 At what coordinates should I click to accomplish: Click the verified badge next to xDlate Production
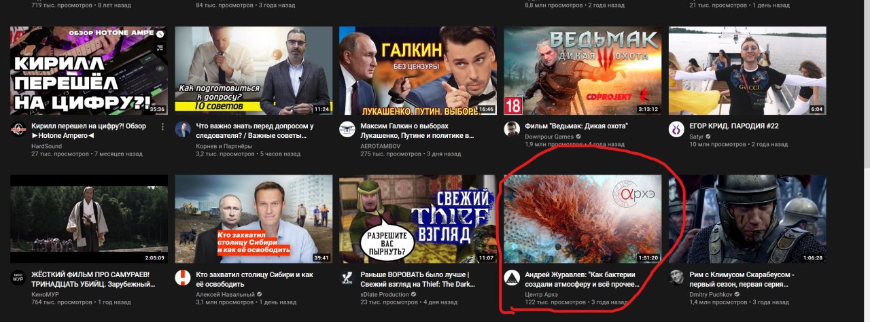point(415,294)
